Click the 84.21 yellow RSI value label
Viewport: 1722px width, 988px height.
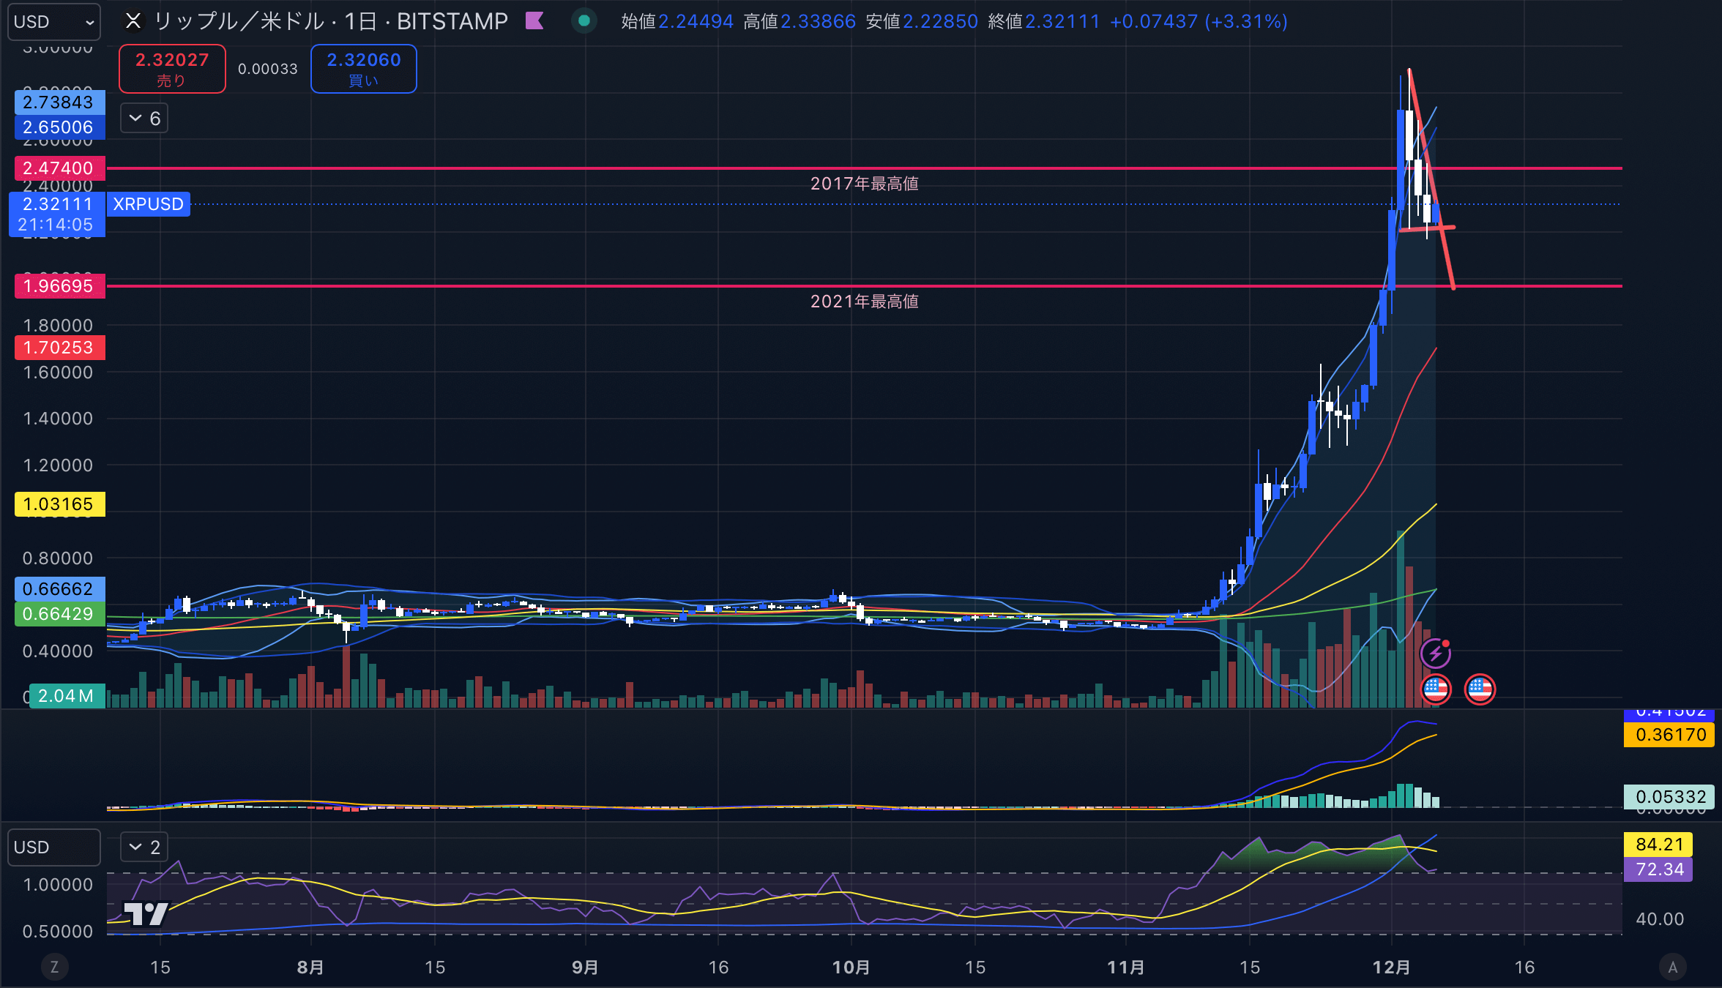coord(1658,845)
